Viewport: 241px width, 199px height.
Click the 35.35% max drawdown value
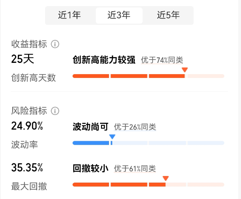click(27, 168)
